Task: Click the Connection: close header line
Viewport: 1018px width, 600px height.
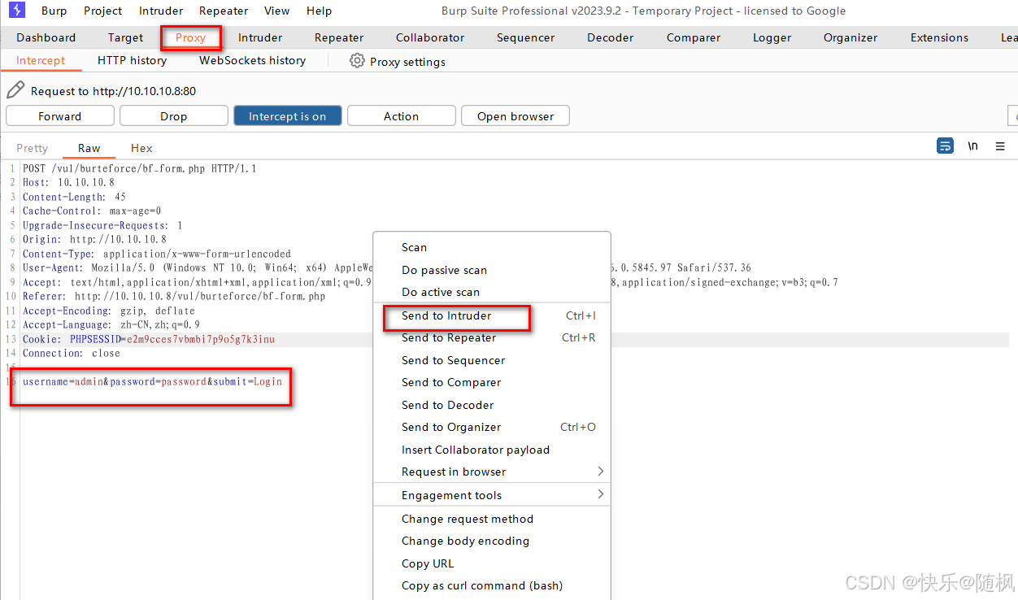Action: [x=72, y=353]
